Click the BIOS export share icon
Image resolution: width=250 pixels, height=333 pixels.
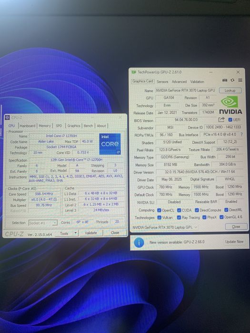point(221,119)
